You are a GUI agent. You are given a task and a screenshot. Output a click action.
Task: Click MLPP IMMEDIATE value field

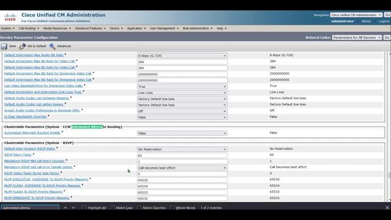(x=182, y=199)
